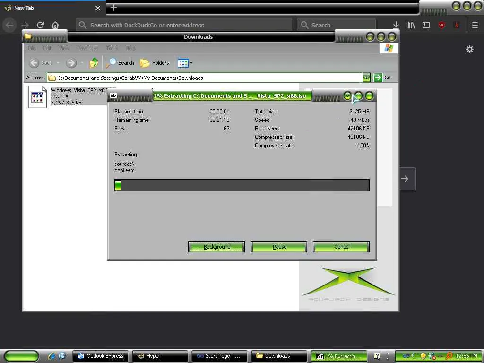
Task: Open the Help menu in Downloads
Action: (130, 48)
